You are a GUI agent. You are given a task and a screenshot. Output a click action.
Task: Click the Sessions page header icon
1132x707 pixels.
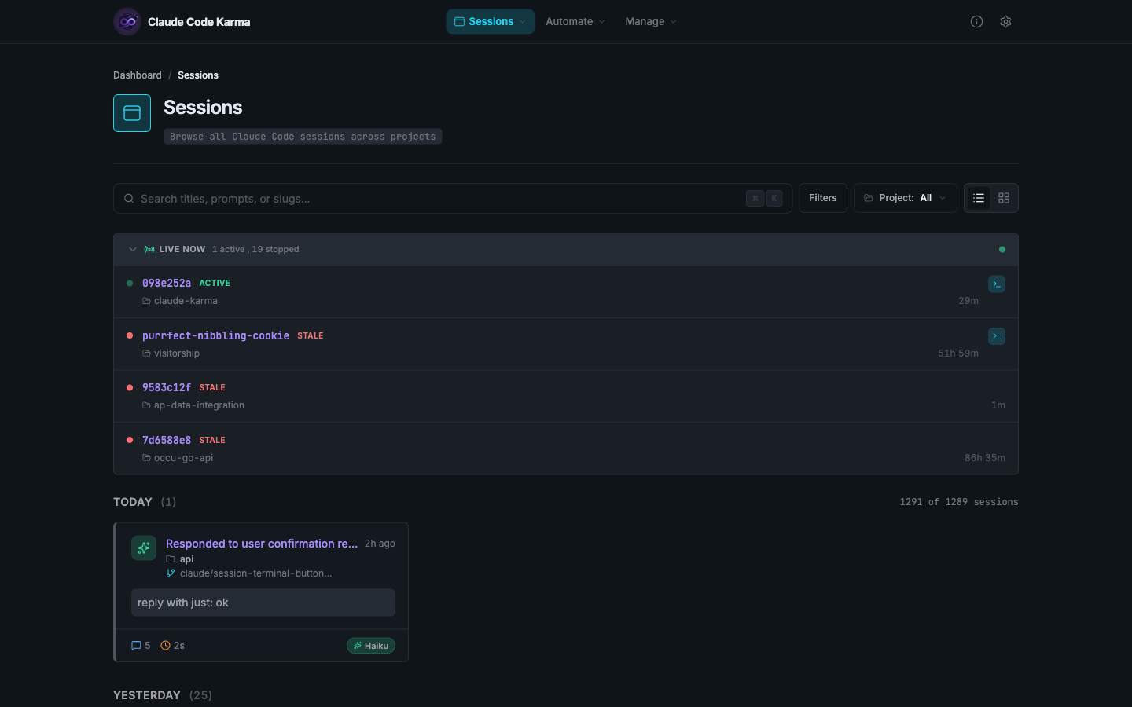tap(132, 113)
